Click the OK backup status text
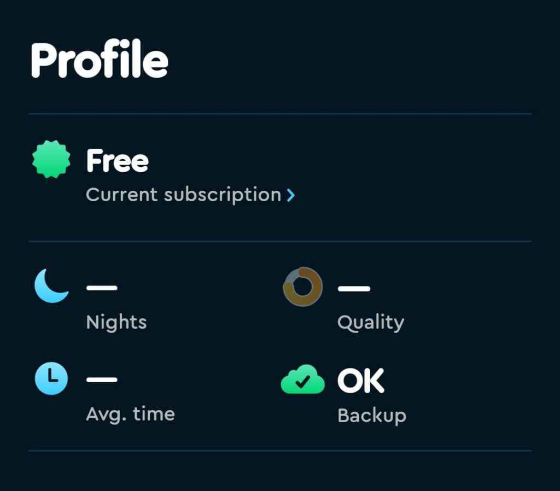 pos(361,381)
